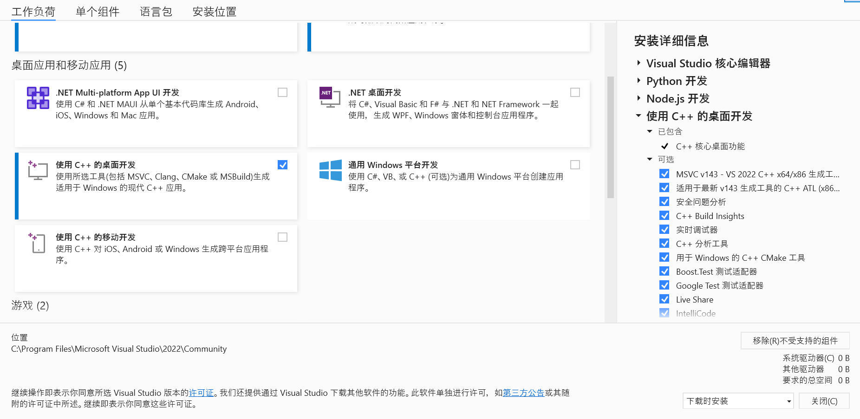Uncheck the Live Share optional component

click(665, 299)
